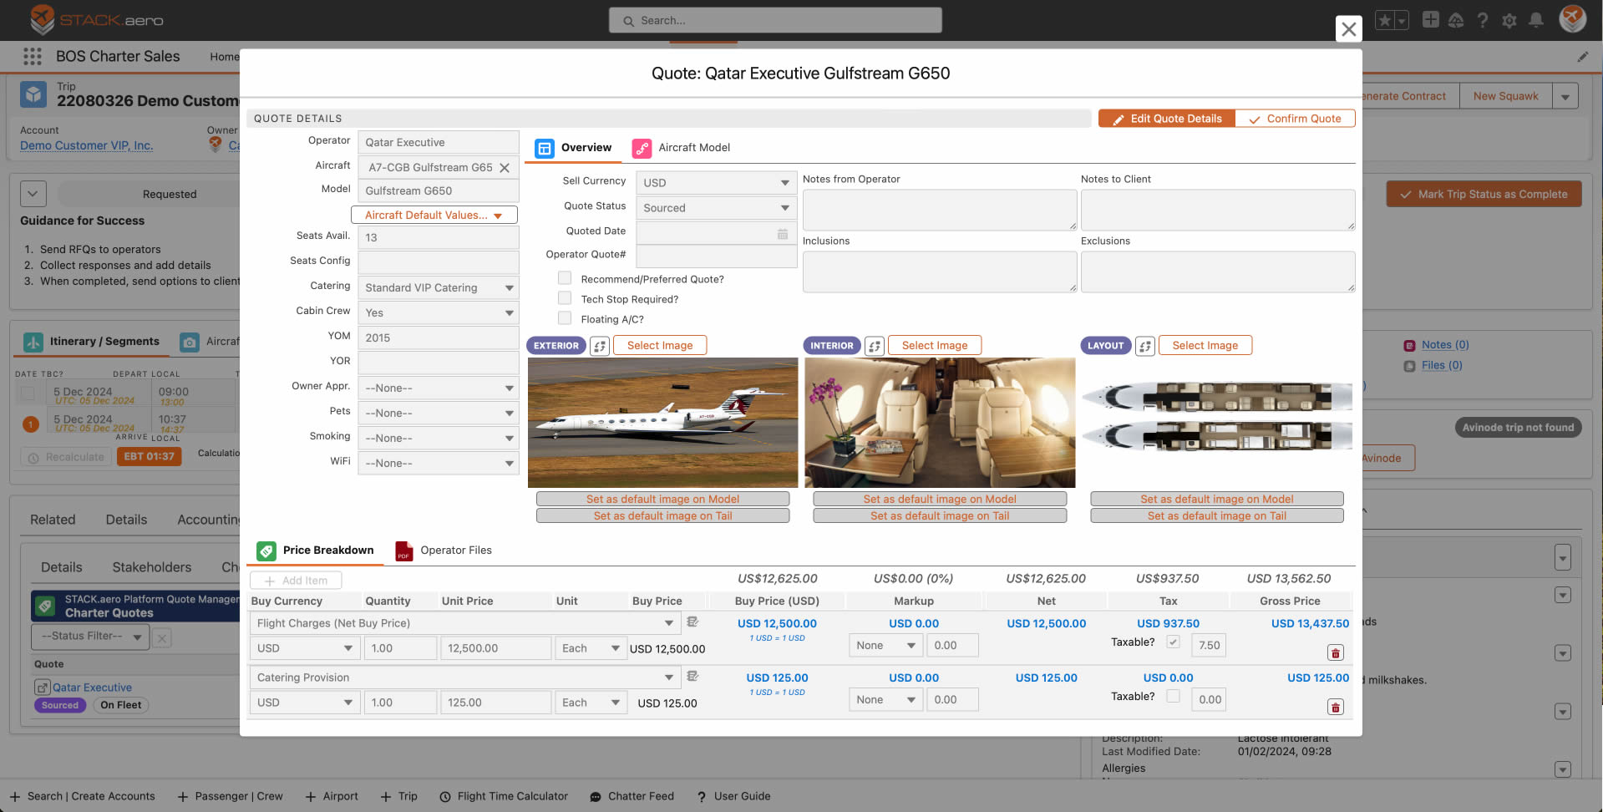Open the app launcher grid icon
Screen dimensions: 1603x812
pyautogui.click(x=33, y=56)
